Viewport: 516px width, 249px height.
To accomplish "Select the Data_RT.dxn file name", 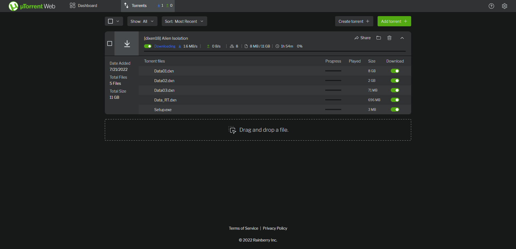I will [165, 100].
